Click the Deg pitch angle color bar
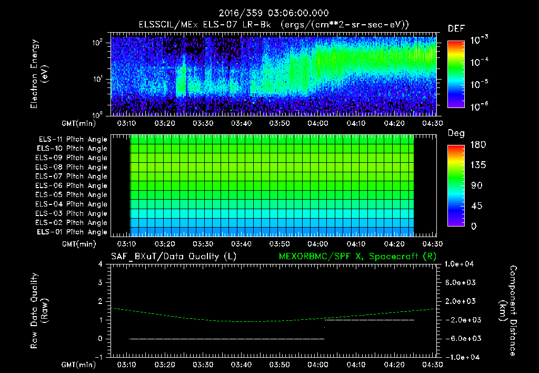Screen dimensions: 539x373 pos(456,186)
